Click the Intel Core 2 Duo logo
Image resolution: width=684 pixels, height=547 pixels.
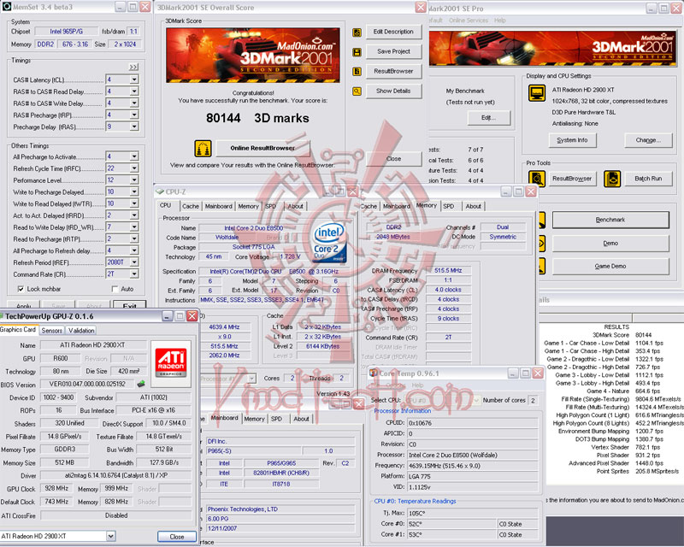tap(329, 243)
